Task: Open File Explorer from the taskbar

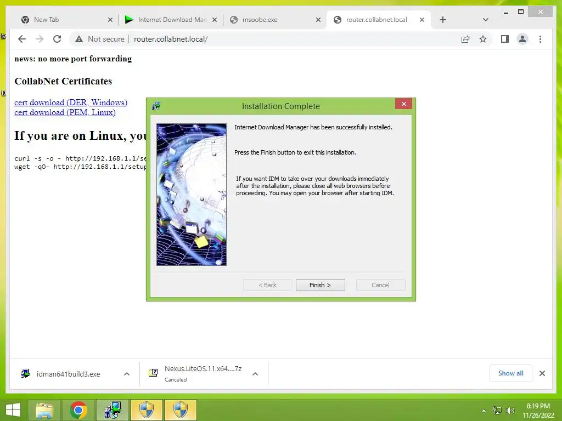Action: [44, 410]
